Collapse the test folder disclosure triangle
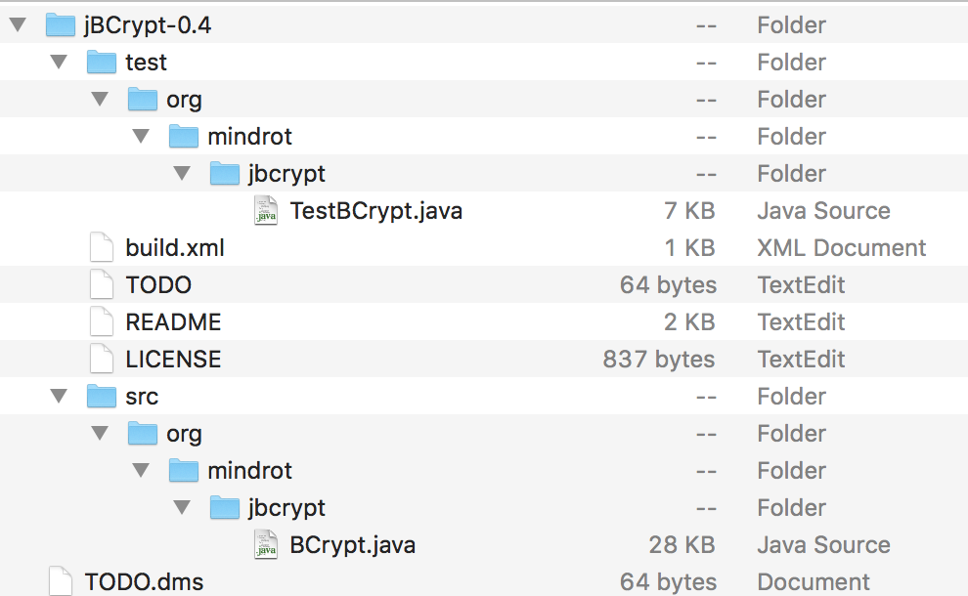 click(x=58, y=63)
